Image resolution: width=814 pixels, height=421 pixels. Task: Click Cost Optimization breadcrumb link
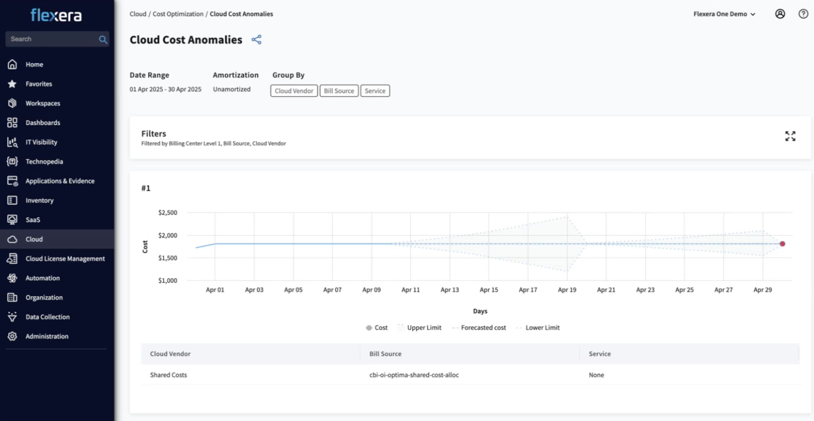pos(178,14)
